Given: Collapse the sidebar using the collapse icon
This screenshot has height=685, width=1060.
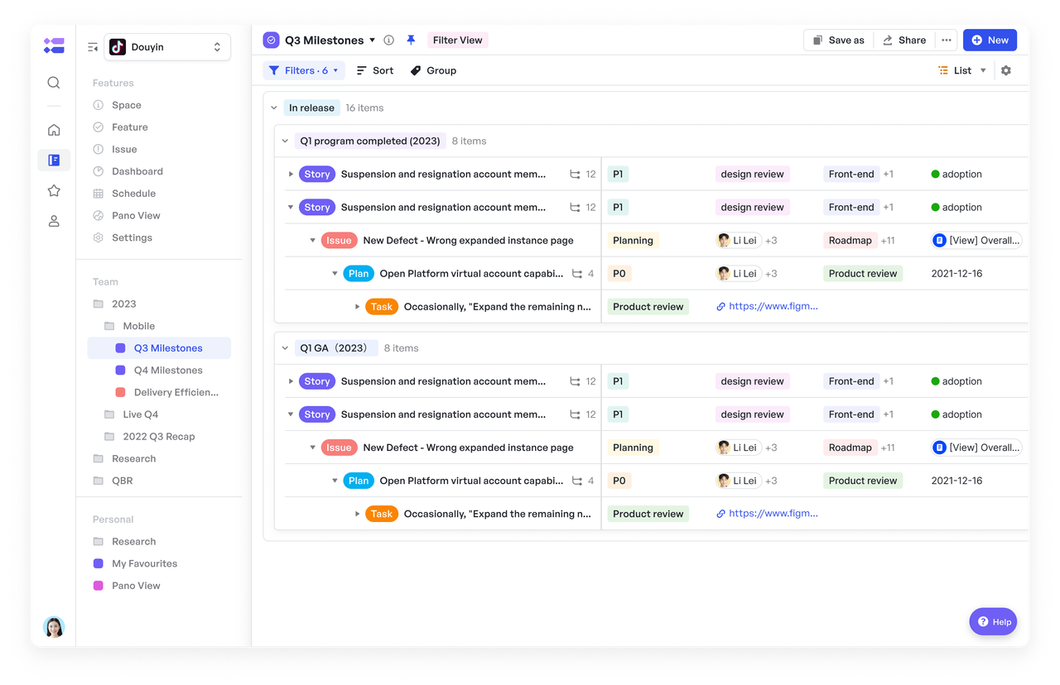Looking at the screenshot, I should click(x=93, y=47).
